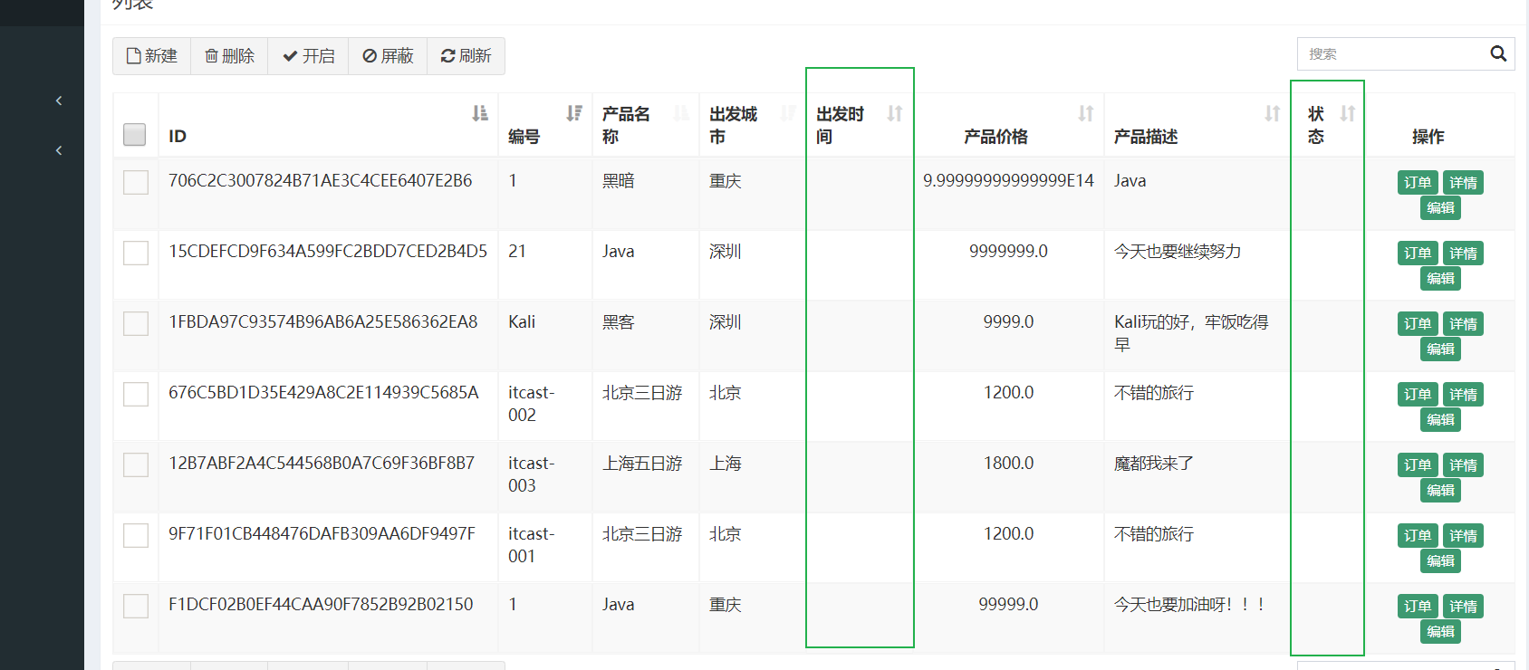1529x670 pixels.
Task: Click the 屏蔽 button
Action: coord(388,56)
